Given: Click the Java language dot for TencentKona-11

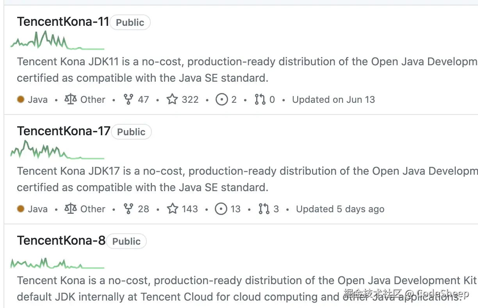Looking at the screenshot, I should tap(21, 100).
